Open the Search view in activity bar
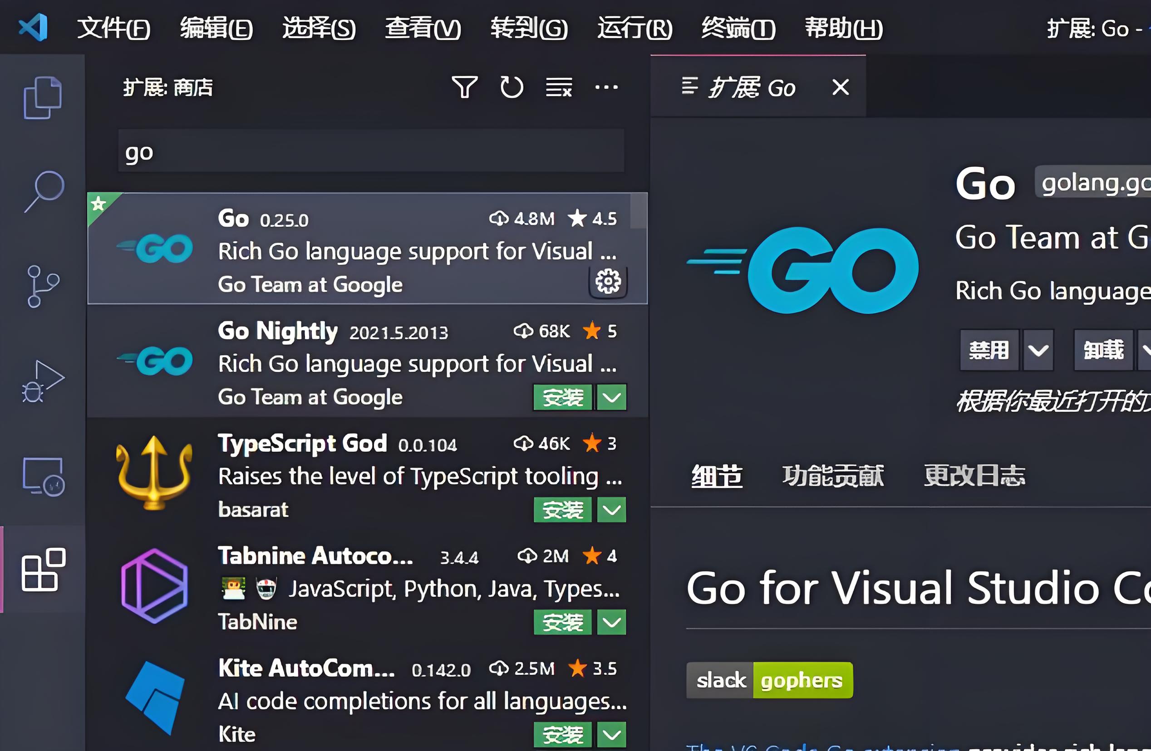1151x751 pixels. pyautogui.click(x=44, y=191)
